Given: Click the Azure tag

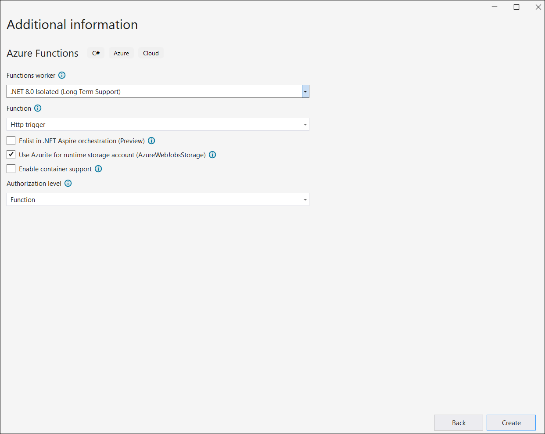Looking at the screenshot, I should [121, 53].
